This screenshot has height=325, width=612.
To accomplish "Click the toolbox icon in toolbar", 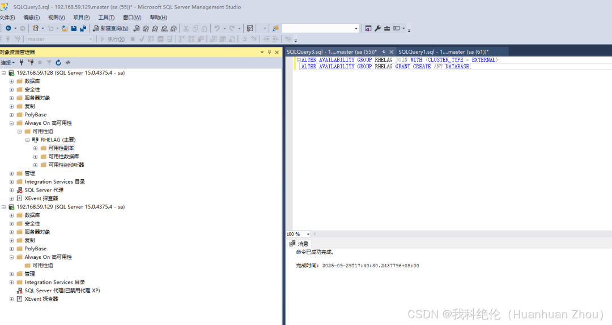I will coord(387,28).
